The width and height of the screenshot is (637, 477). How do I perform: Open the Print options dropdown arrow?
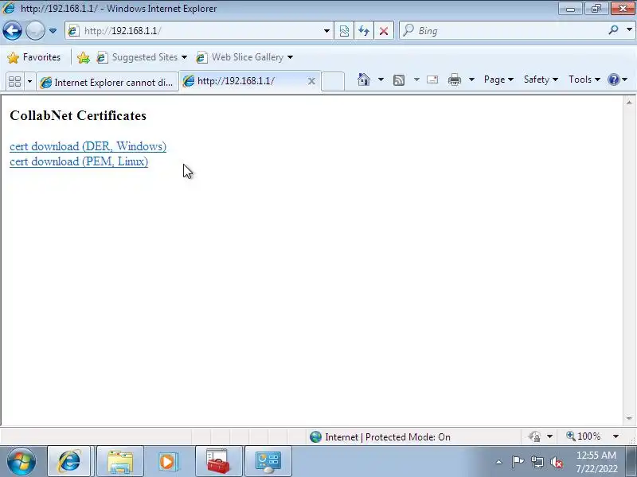tap(471, 79)
